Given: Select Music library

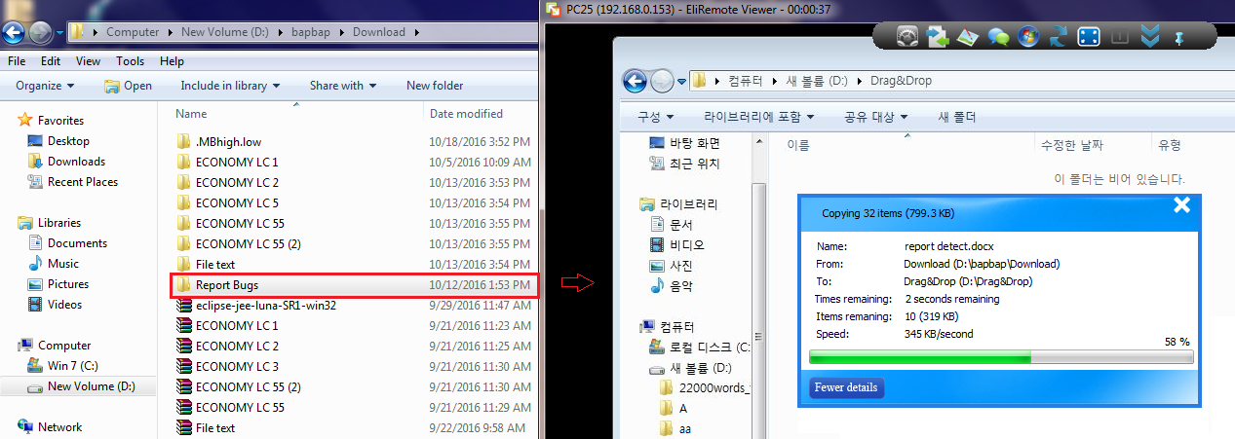Looking at the screenshot, I should 54,264.
